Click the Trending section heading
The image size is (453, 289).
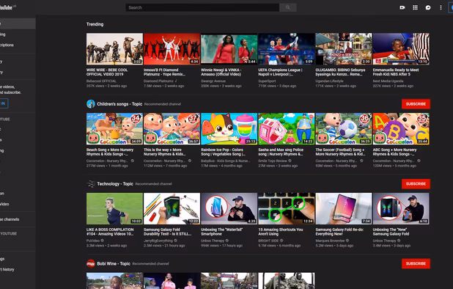click(x=95, y=24)
